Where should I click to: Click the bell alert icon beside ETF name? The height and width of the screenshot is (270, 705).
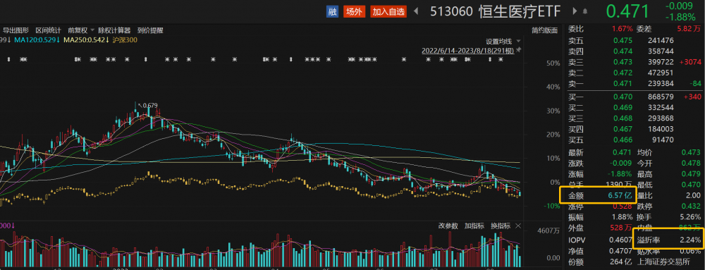[x=585, y=11]
